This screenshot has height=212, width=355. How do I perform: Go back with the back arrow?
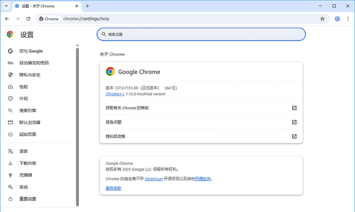pyautogui.click(x=7, y=19)
